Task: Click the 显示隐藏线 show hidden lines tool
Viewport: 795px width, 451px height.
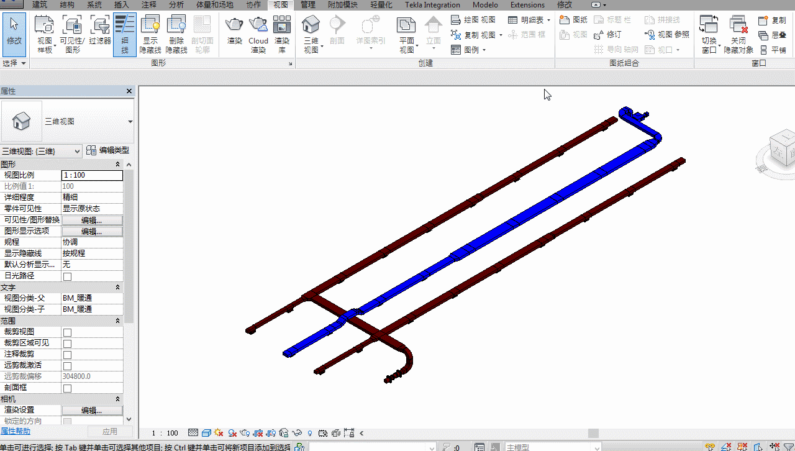Action: coord(151,35)
